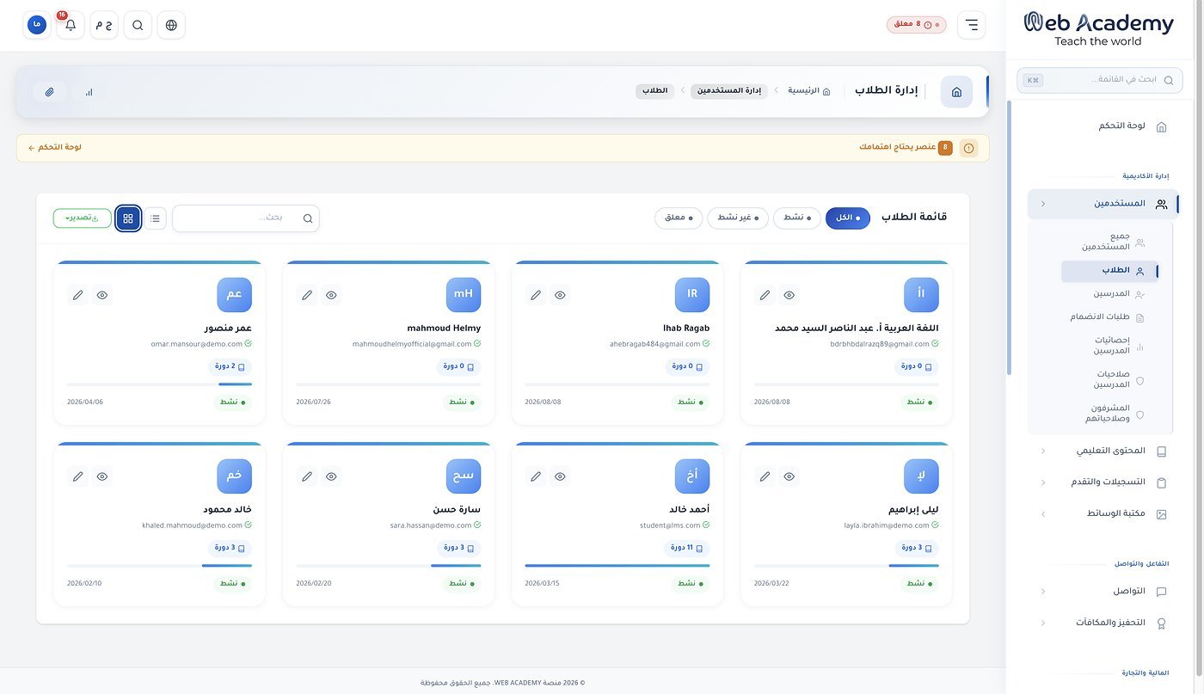The width and height of the screenshot is (1204, 694).
Task: Collapse the المستخدمين sidebar section
Action: [x=1103, y=204]
